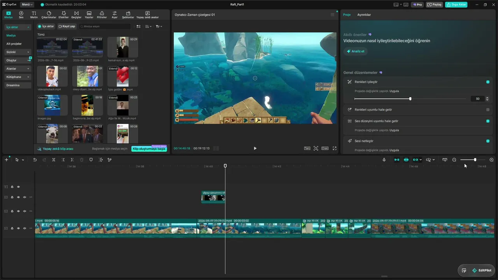Screen dimensions: 498x280
Task: Expand the Kütüphane sidebar section
Action: (18, 77)
